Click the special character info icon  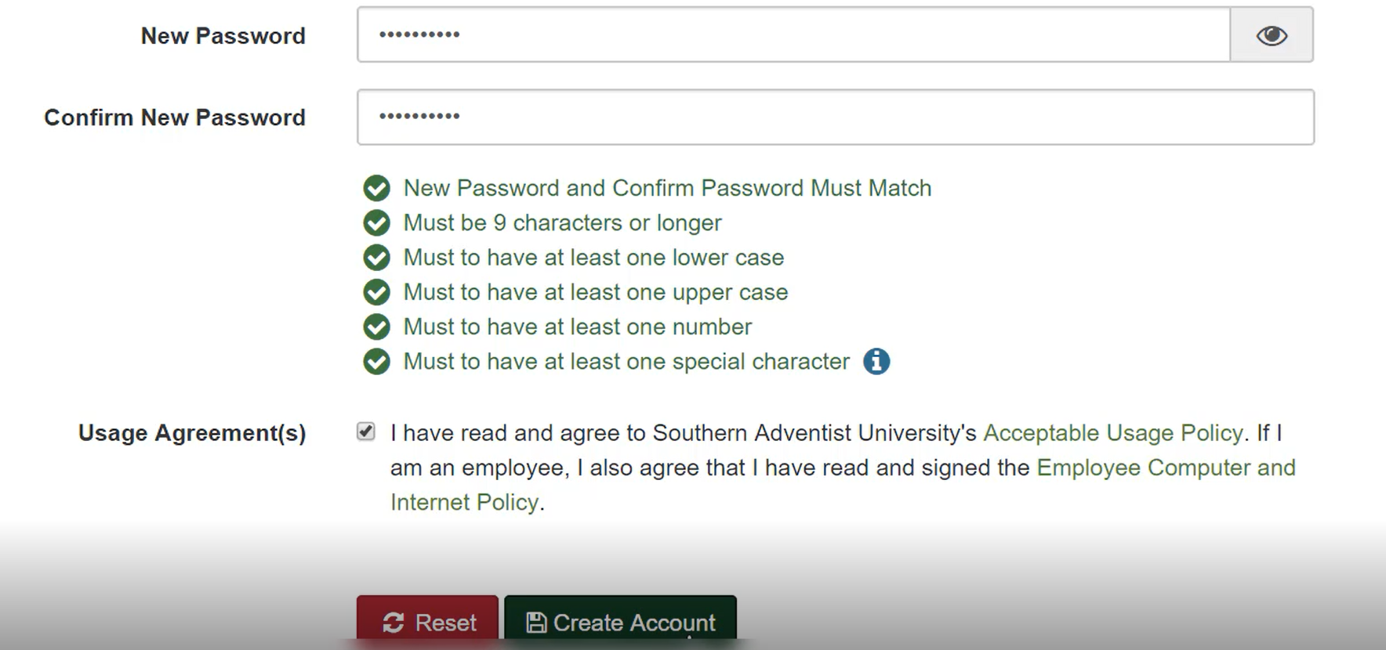[x=876, y=362]
